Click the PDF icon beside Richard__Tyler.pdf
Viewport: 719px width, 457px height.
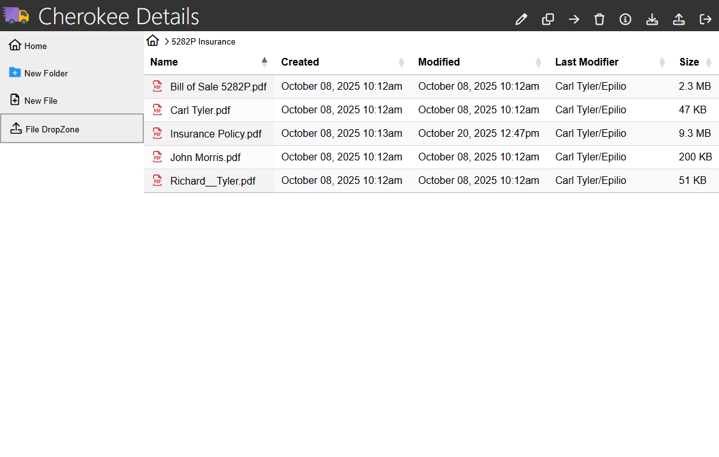pyautogui.click(x=157, y=181)
